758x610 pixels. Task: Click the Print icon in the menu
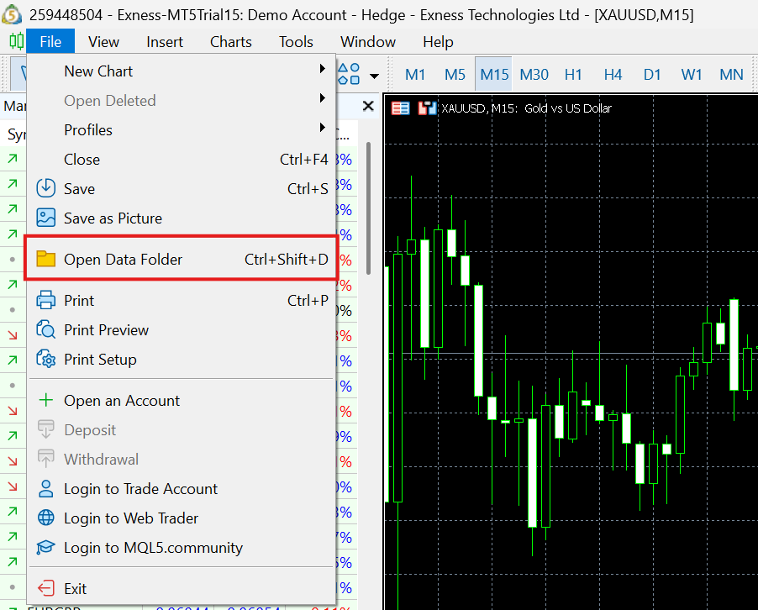[x=47, y=300]
